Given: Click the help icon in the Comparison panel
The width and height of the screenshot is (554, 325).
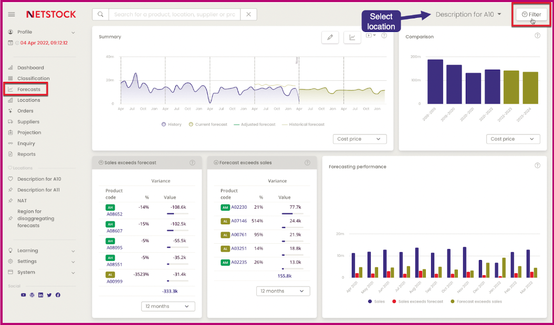Looking at the screenshot, I should pyautogui.click(x=537, y=36).
